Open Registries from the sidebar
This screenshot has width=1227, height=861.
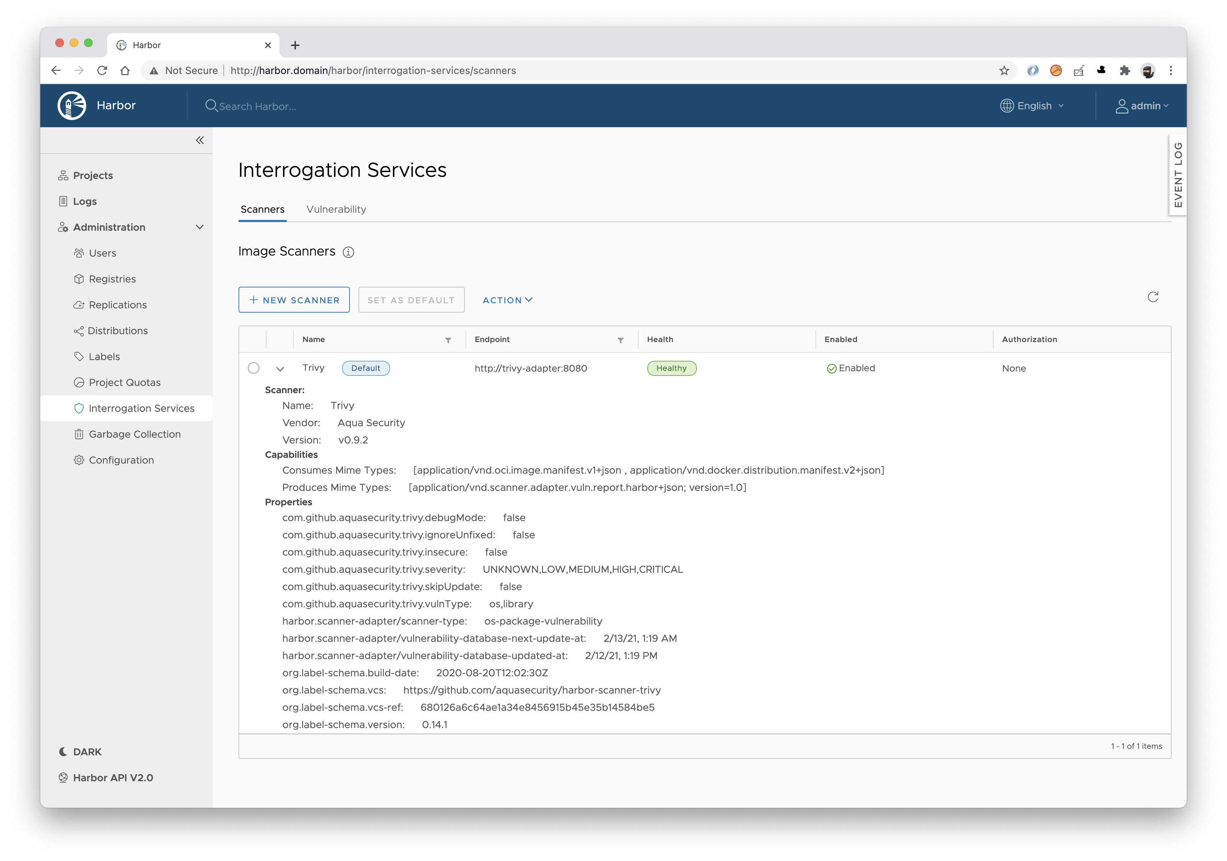coord(112,278)
